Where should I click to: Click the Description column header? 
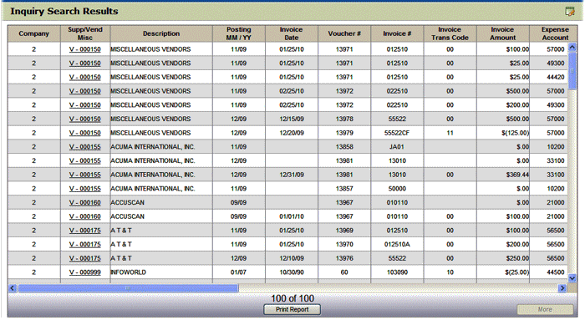pos(161,33)
